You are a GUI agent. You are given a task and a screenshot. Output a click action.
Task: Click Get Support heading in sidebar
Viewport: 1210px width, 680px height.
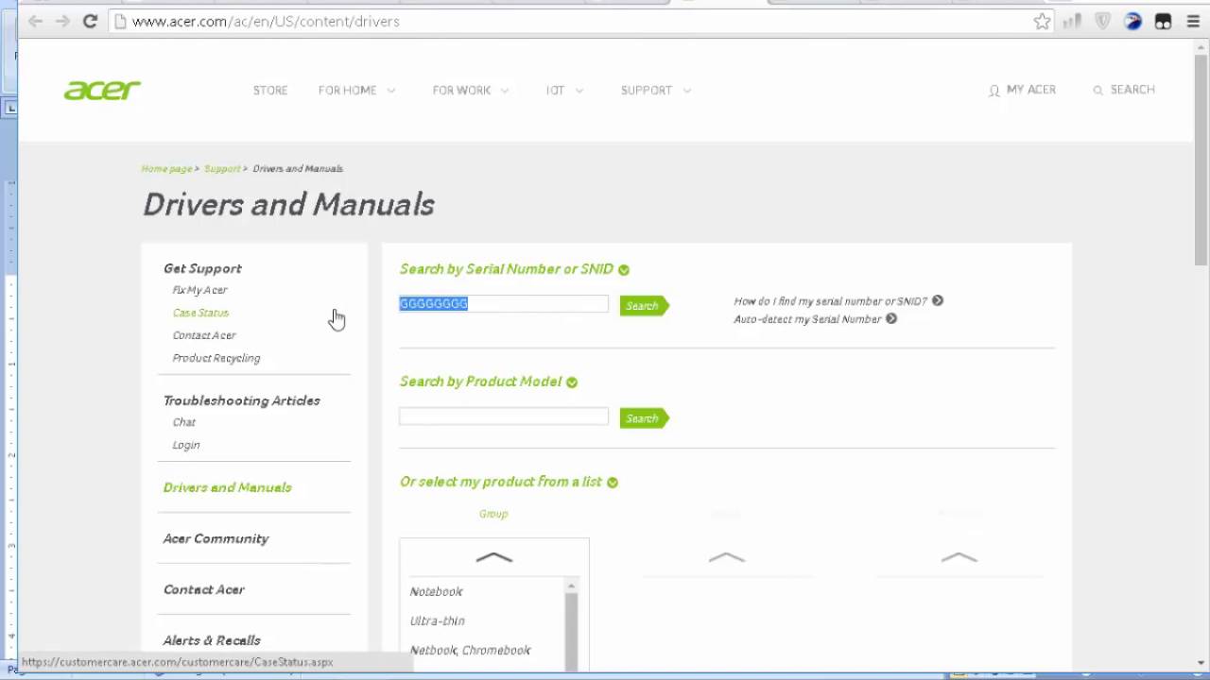202,268
